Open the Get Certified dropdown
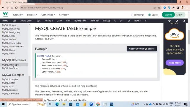This screenshot has height=107, width=190. coord(48,15)
